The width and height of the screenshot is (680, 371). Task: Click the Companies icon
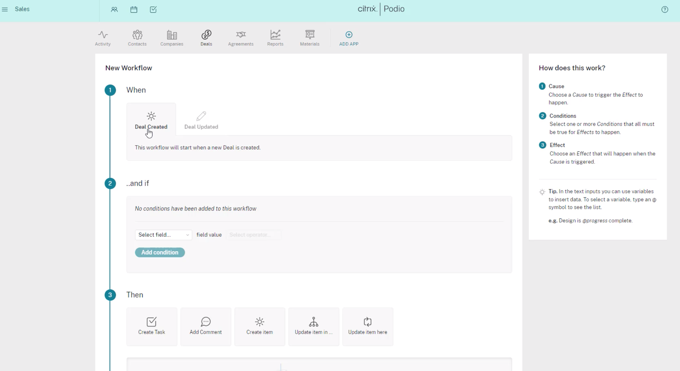pos(171,38)
